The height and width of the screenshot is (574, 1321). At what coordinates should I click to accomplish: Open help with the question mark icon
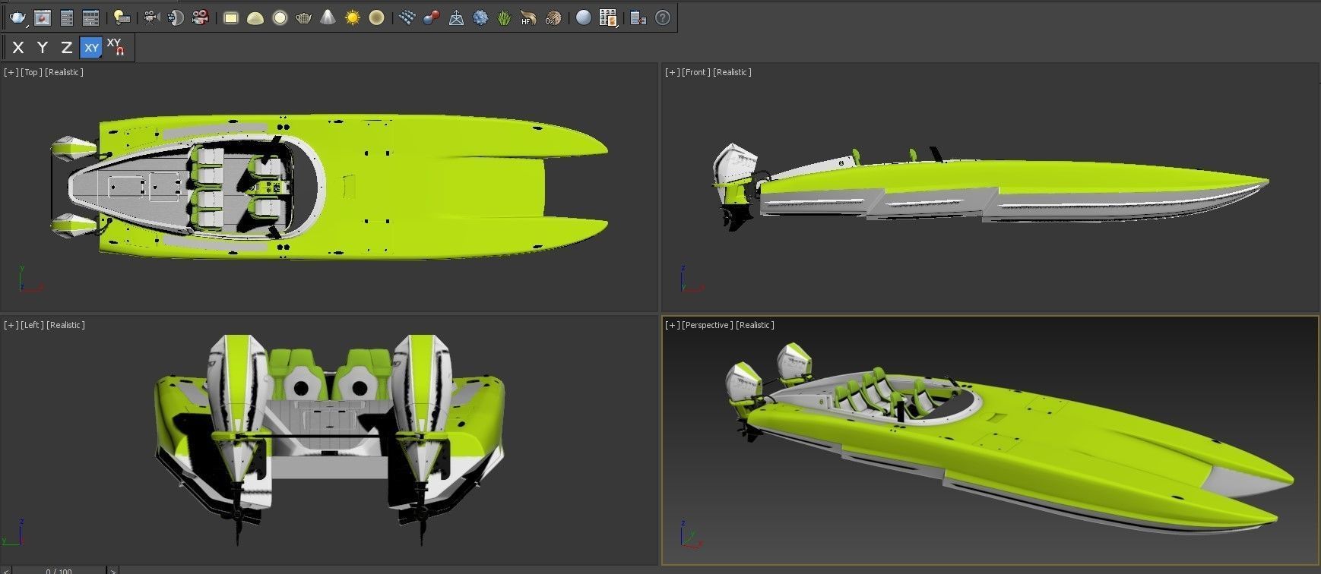pos(663,17)
